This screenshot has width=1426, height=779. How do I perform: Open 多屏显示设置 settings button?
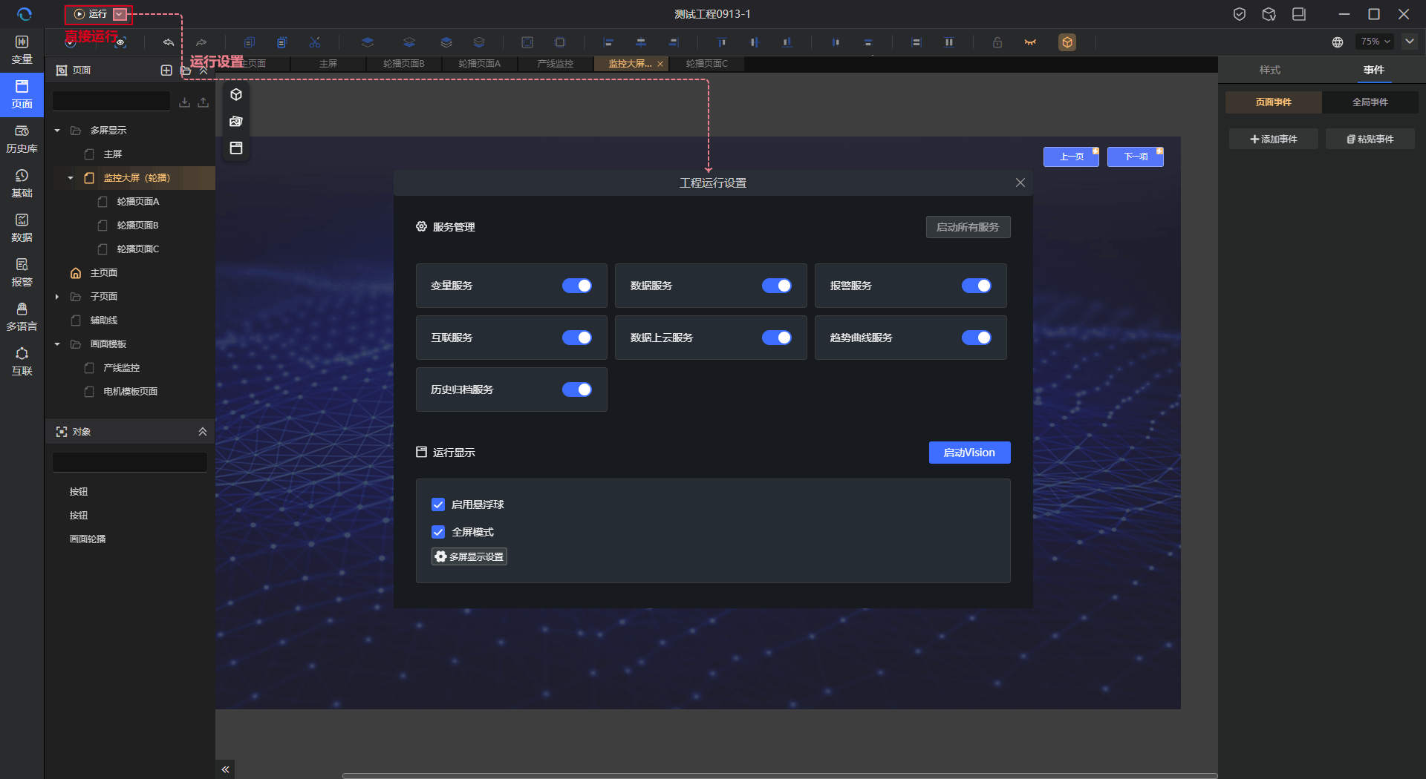coord(469,556)
